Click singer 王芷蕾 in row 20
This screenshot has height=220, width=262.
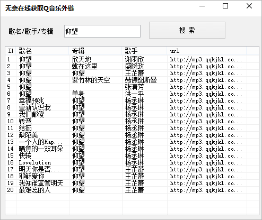coord(134,190)
